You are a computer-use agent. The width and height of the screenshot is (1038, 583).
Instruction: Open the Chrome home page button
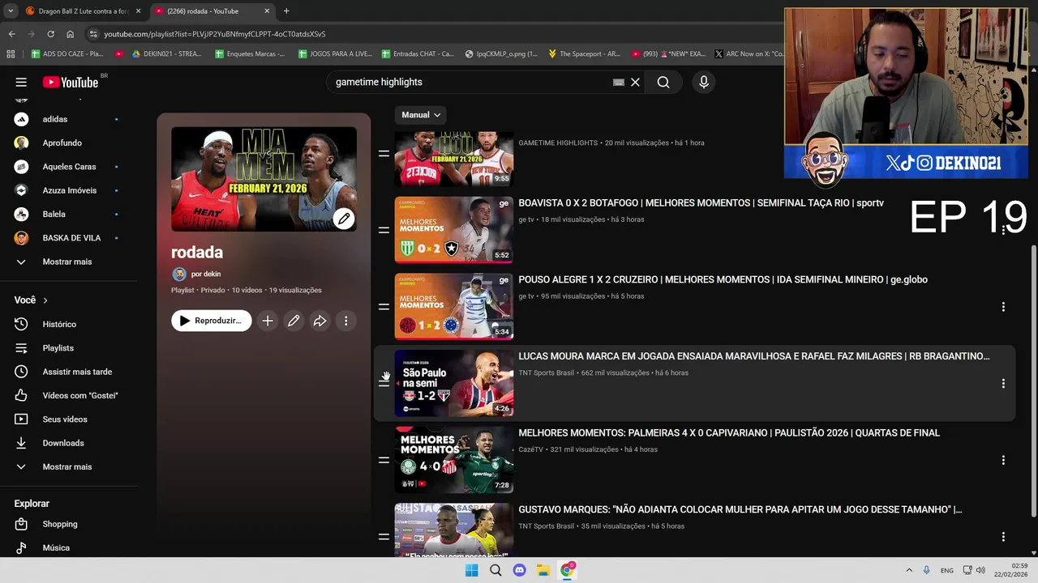[x=70, y=34]
